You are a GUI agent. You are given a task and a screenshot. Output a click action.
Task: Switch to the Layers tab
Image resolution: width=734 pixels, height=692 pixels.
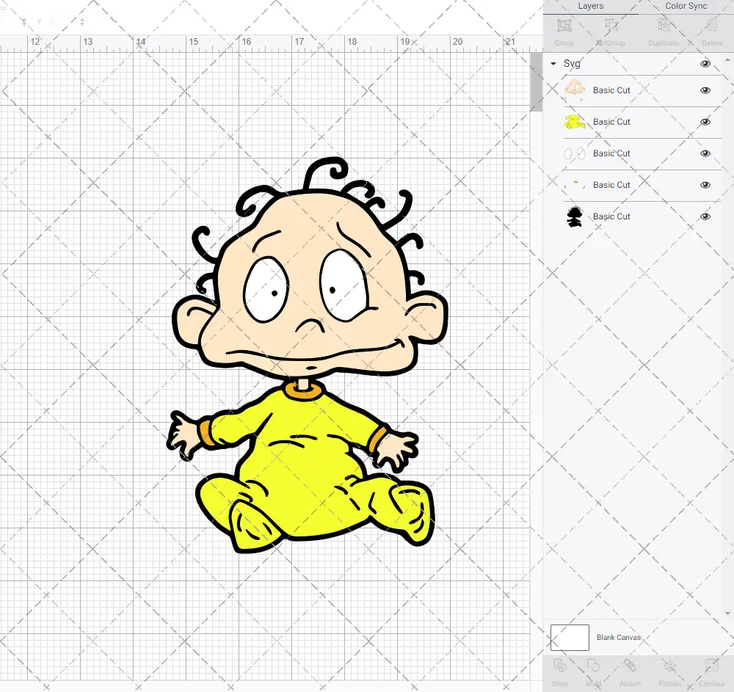(x=590, y=6)
